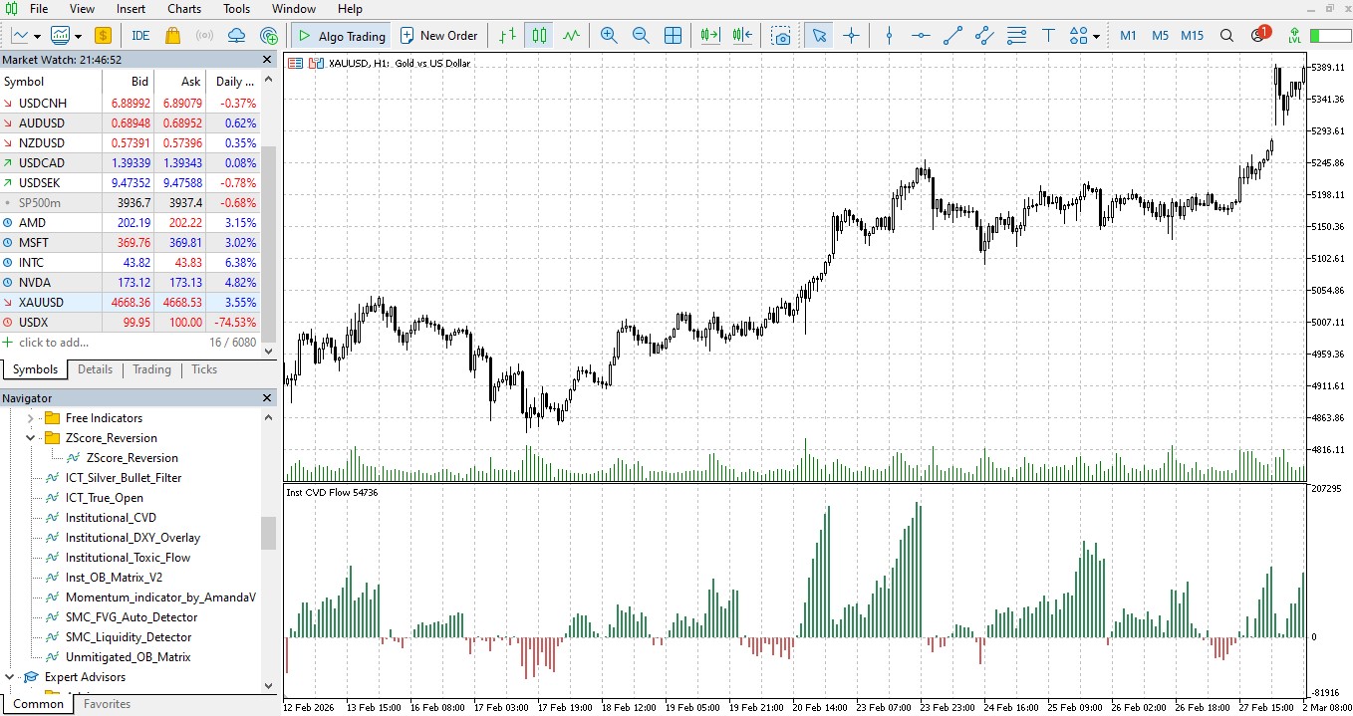Zoom in on the chart
Viewport: 1353px width, 716px height.
pos(609,35)
